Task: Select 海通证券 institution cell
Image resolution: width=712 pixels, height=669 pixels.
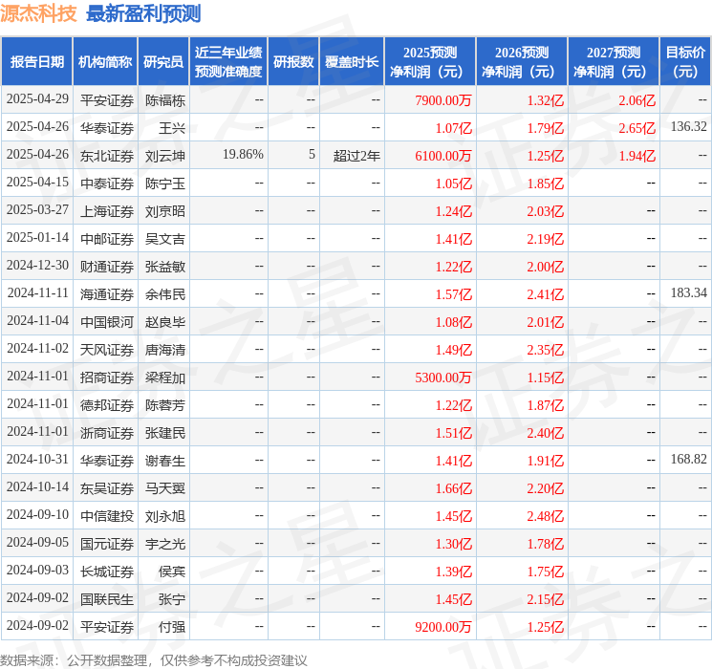Action: coord(105,293)
